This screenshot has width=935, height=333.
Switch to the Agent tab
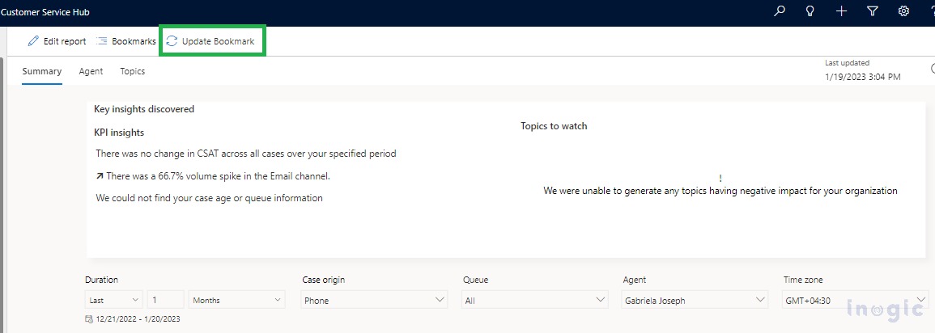[91, 71]
